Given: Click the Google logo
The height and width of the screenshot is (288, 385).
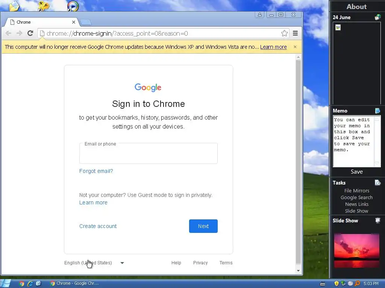Looking at the screenshot, I should click(148, 87).
